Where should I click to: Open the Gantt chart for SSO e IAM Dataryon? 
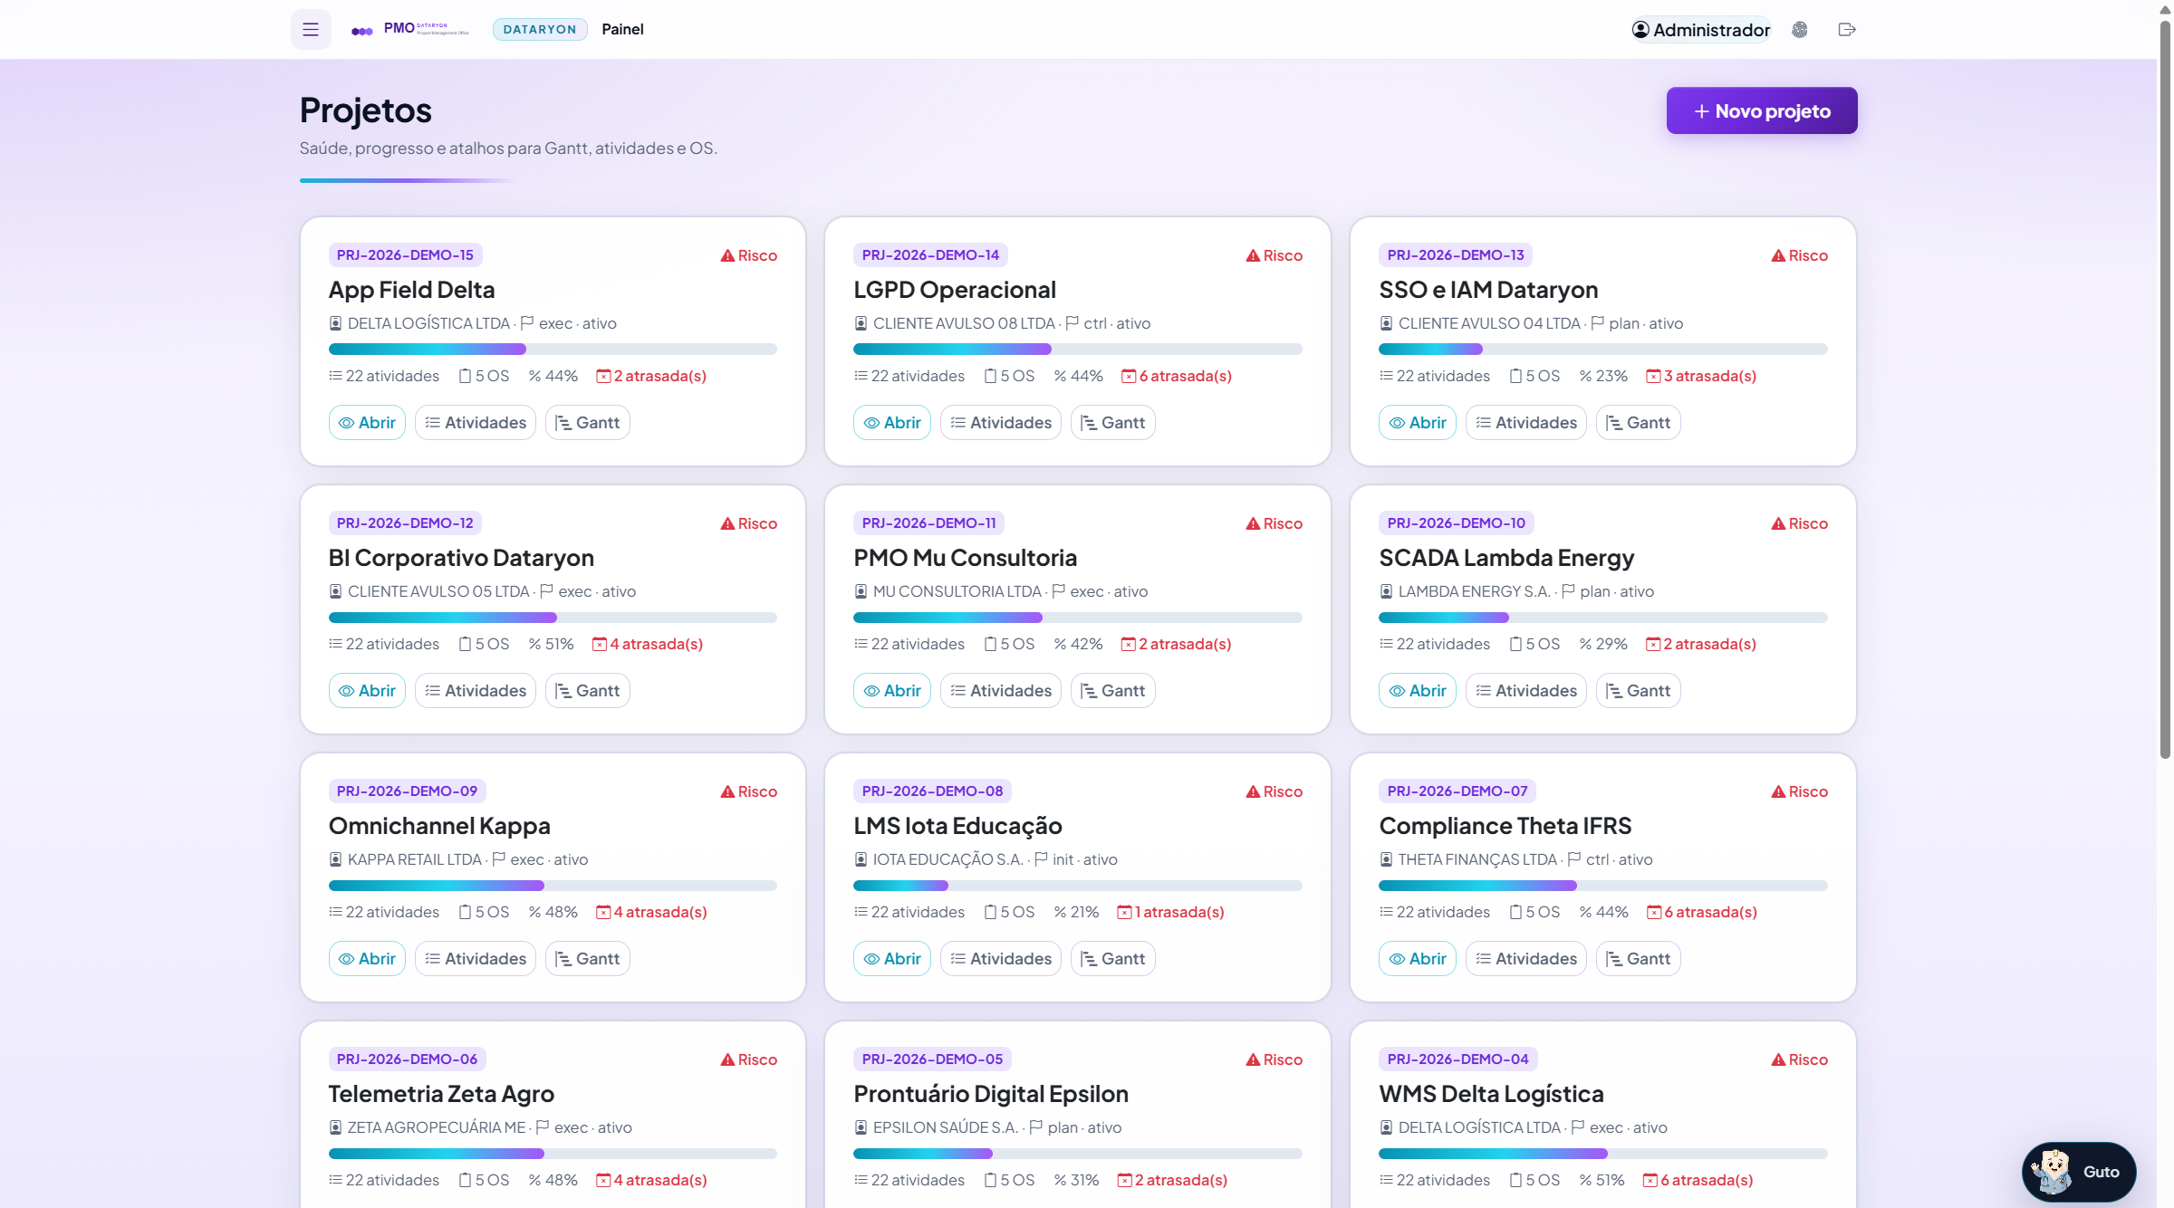(1639, 423)
